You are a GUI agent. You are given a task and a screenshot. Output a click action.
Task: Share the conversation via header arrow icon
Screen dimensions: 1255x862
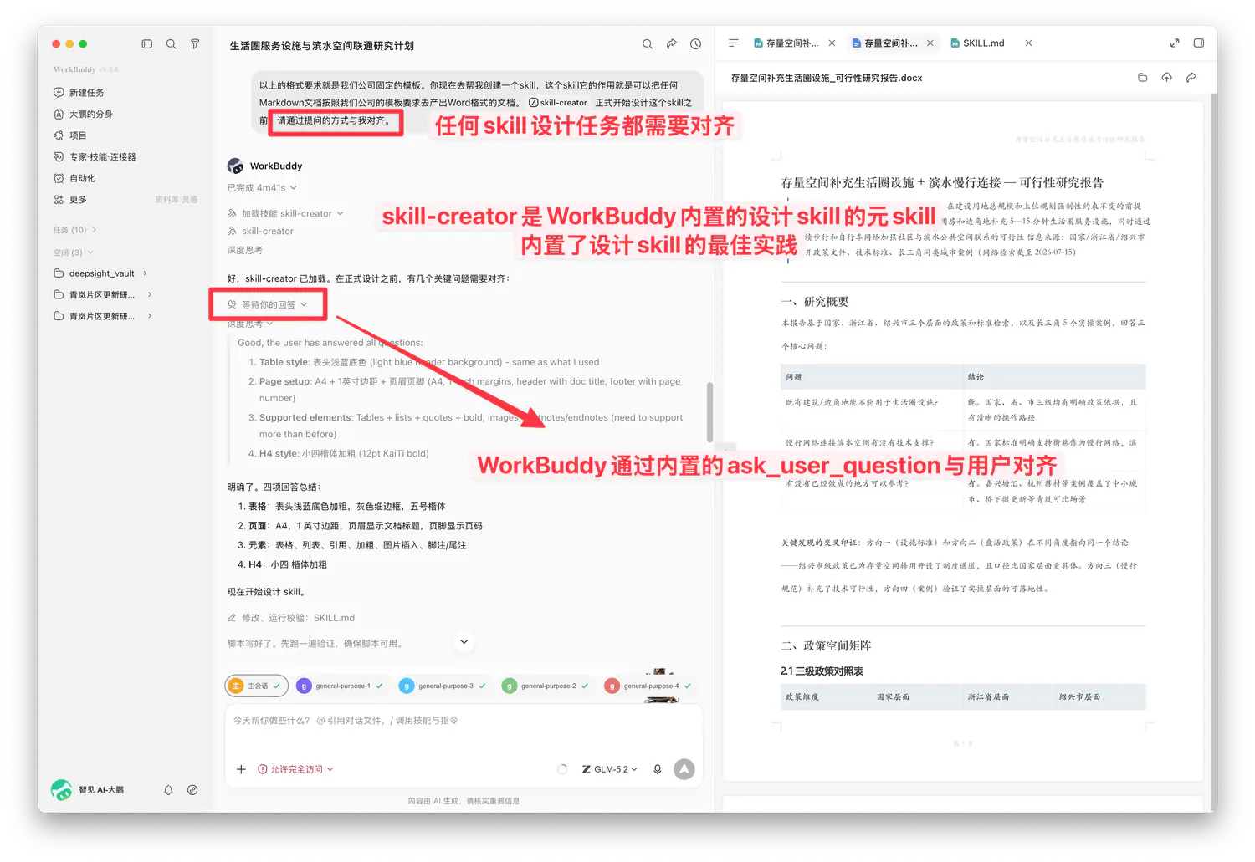click(x=672, y=44)
